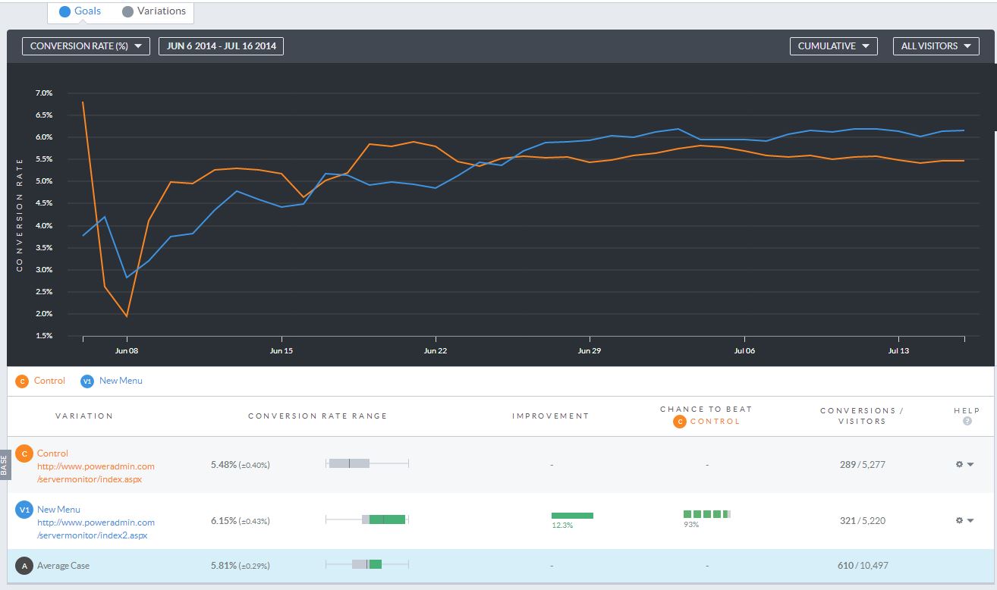Open the New Menu index2.aspx URL link

(x=96, y=529)
